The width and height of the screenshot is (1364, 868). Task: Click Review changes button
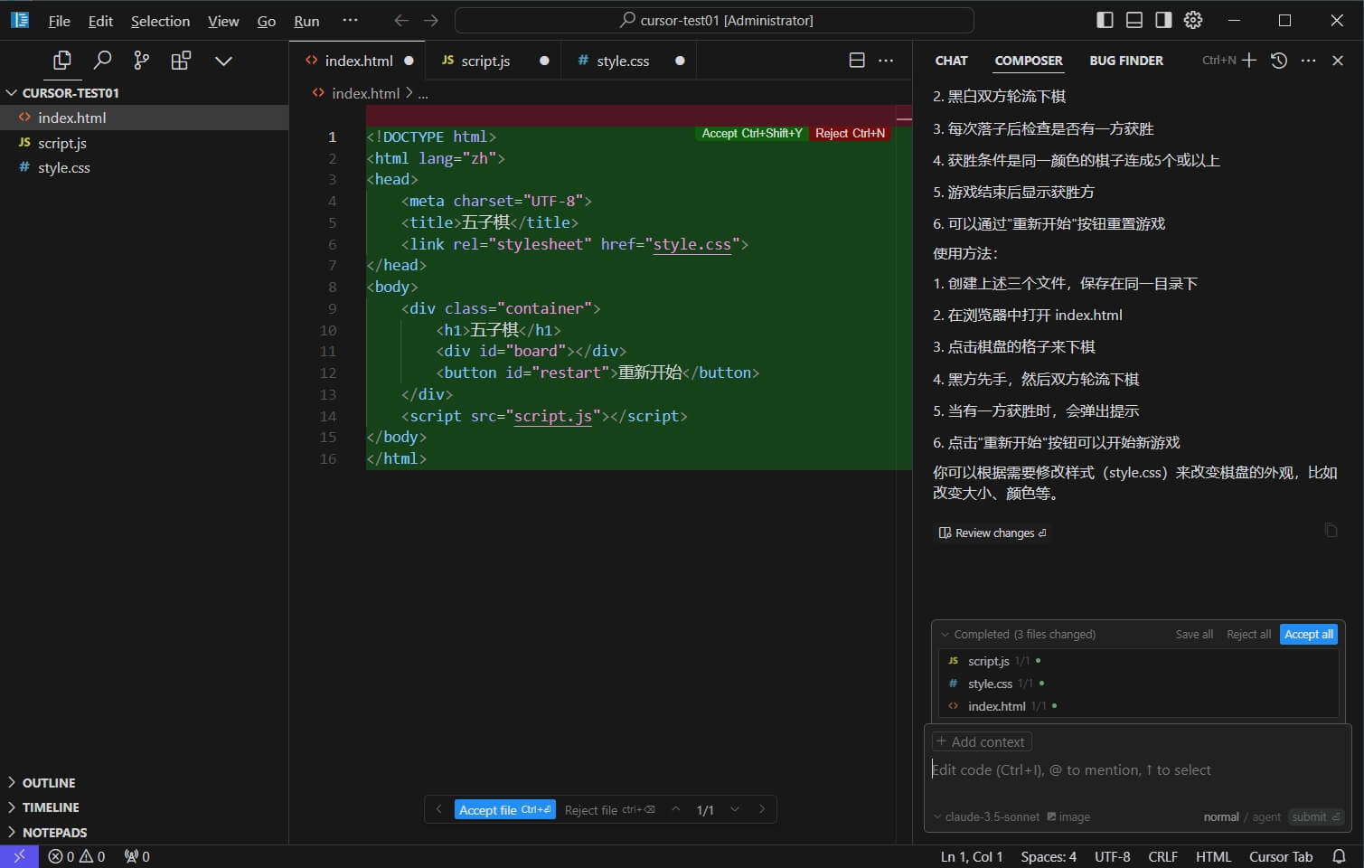[x=992, y=533]
